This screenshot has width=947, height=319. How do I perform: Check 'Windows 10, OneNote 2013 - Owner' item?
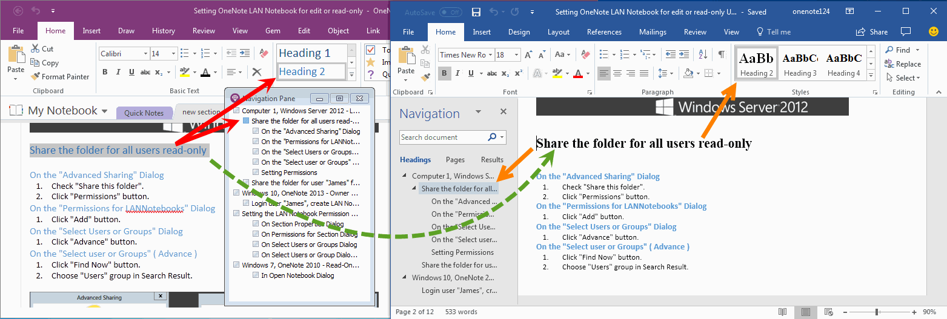[236, 193]
